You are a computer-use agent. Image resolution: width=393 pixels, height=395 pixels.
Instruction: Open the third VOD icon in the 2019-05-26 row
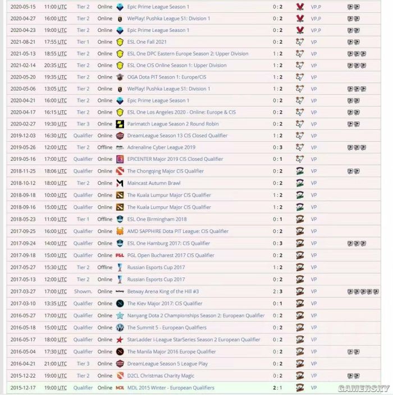pyautogui.click(x=363, y=147)
